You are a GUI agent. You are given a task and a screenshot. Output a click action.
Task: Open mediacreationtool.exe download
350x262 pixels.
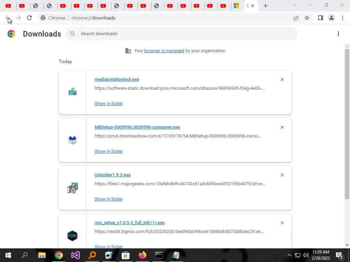[x=117, y=79]
